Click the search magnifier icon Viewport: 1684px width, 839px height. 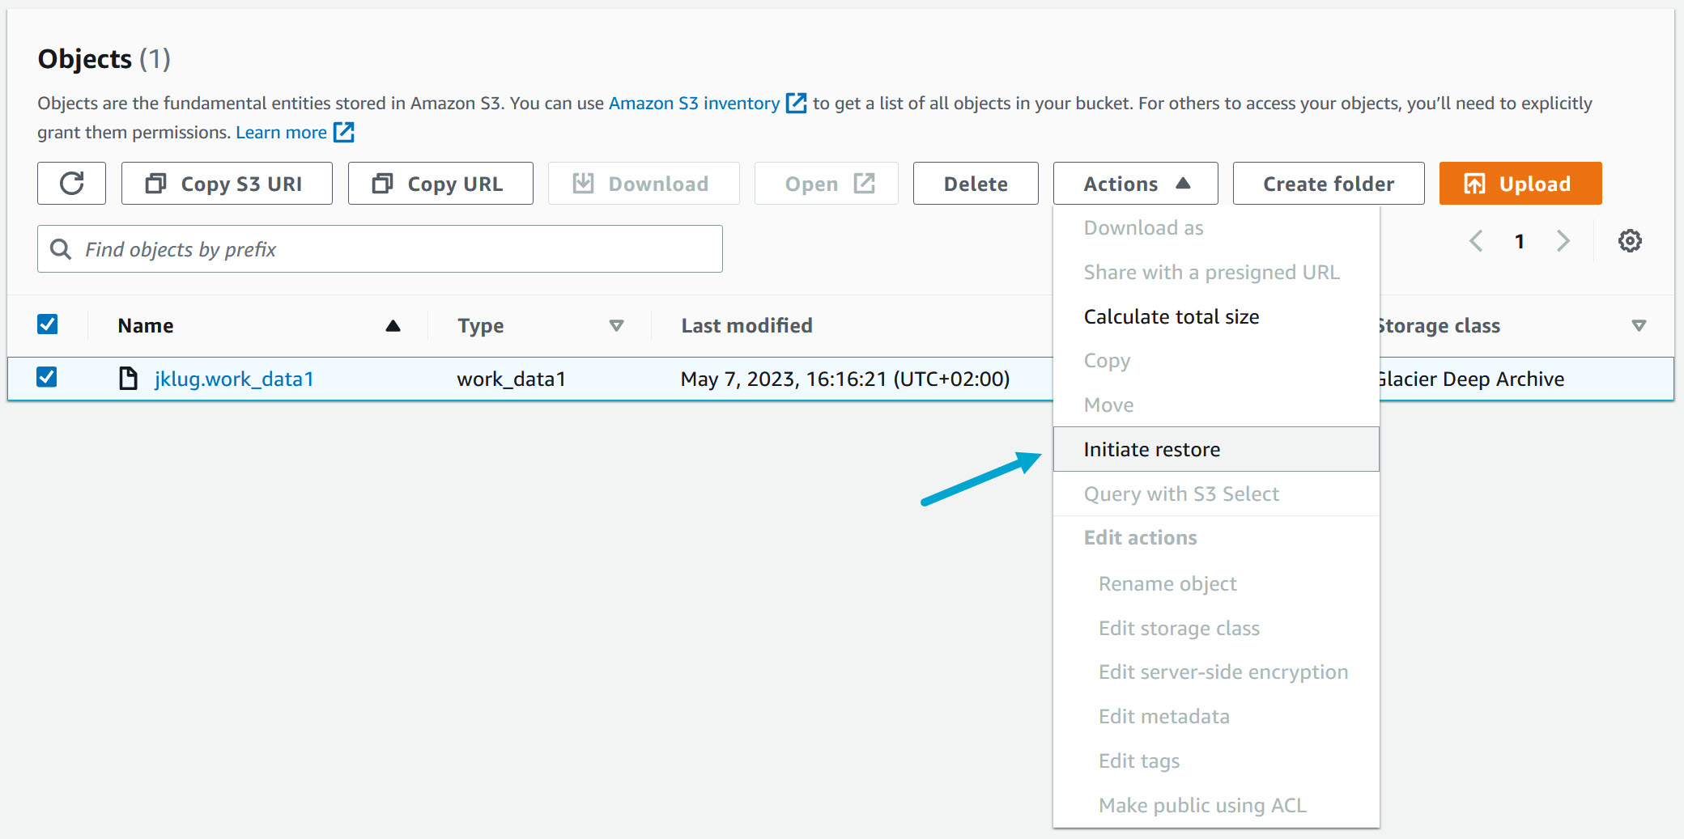point(61,249)
